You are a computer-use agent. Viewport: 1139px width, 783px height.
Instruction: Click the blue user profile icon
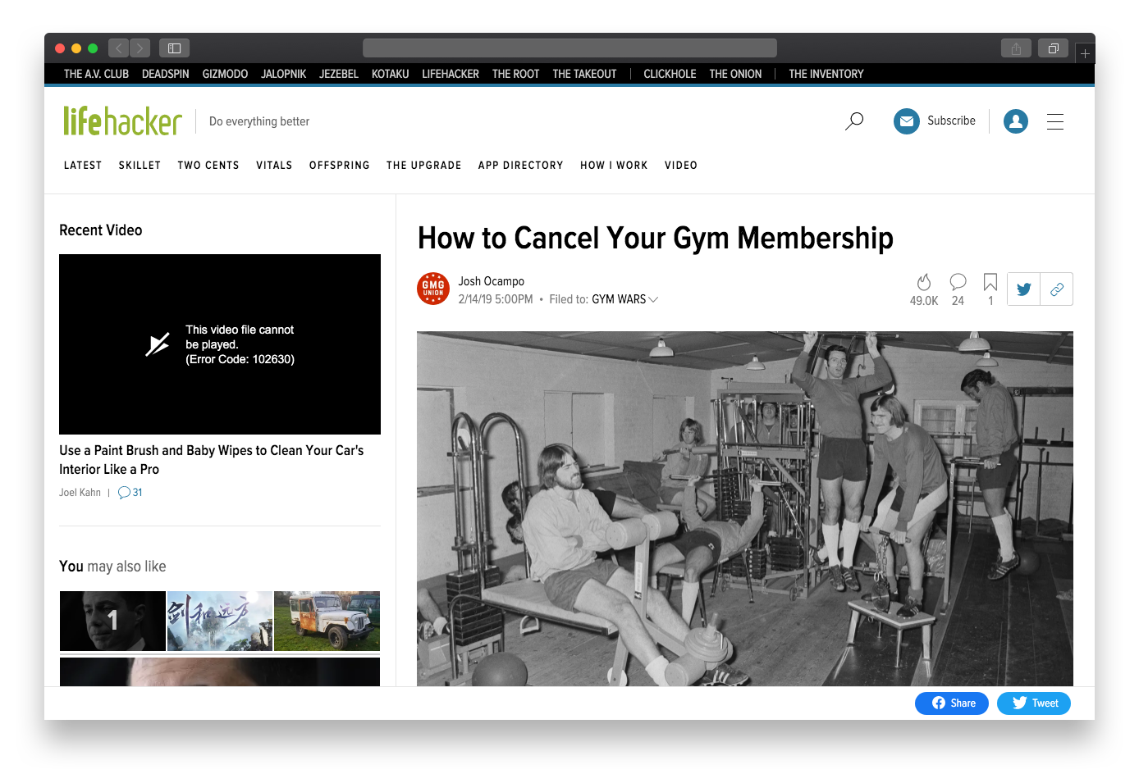click(x=1015, y=121)
